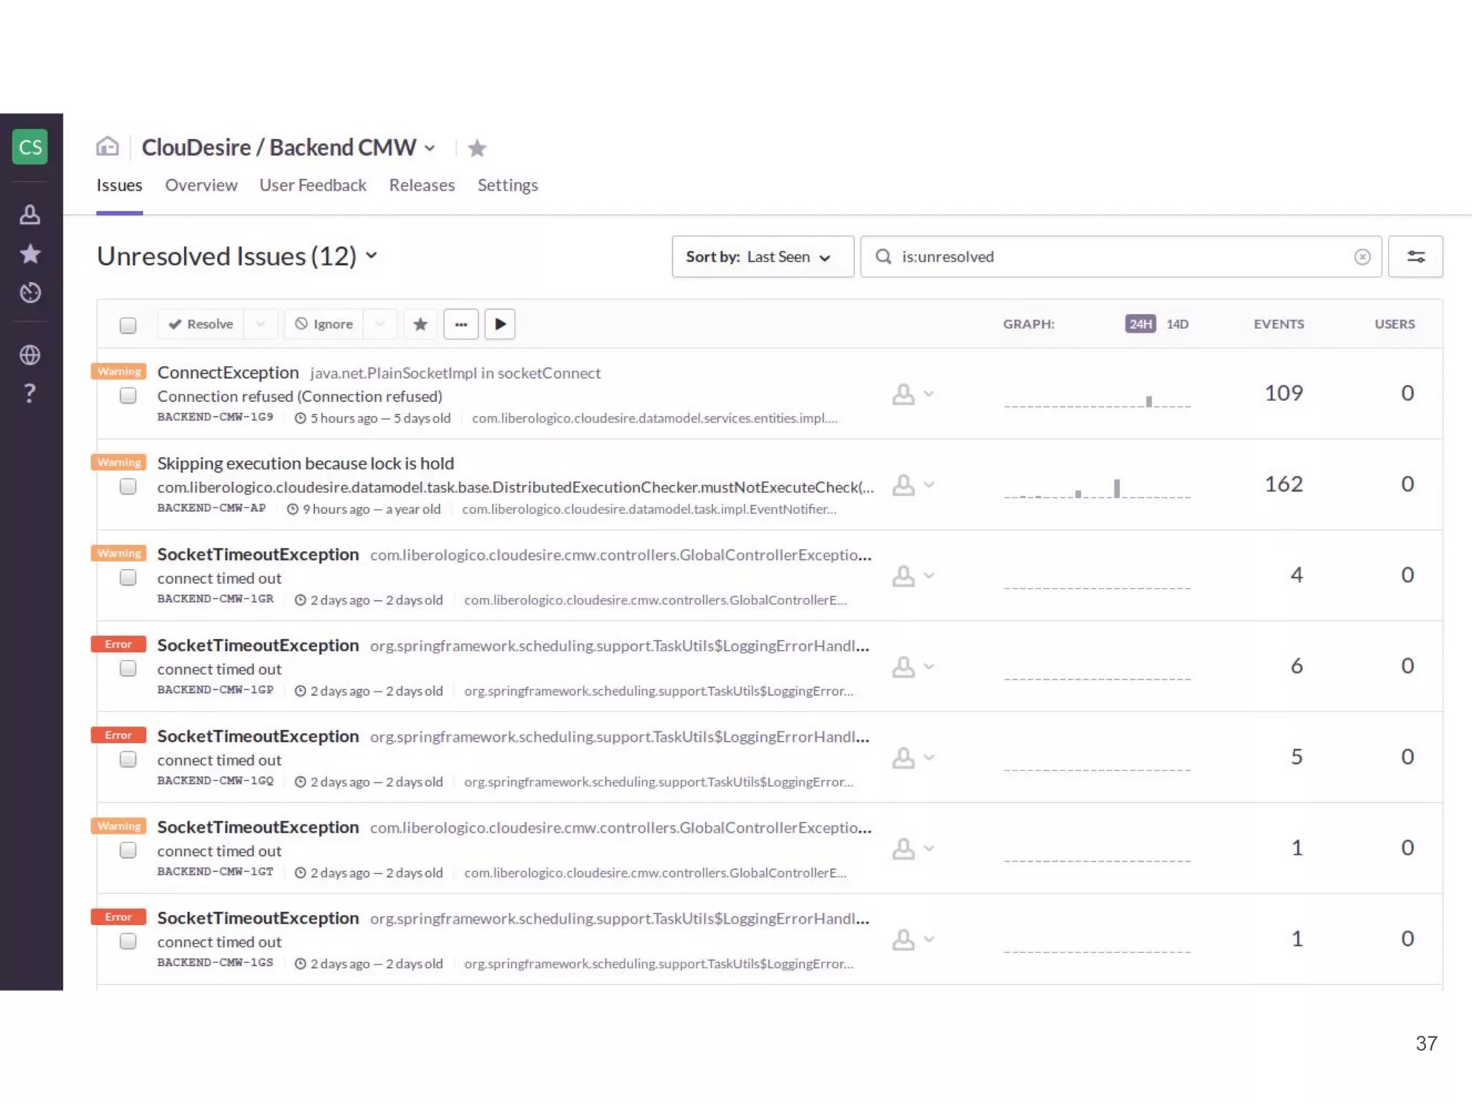
Task: Switch graph range to 14D
Action: (1177, 324)
